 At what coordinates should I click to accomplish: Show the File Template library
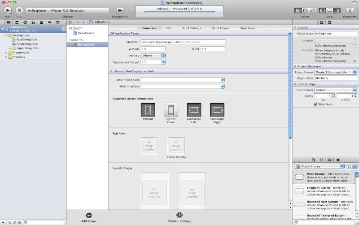[313, 160]
